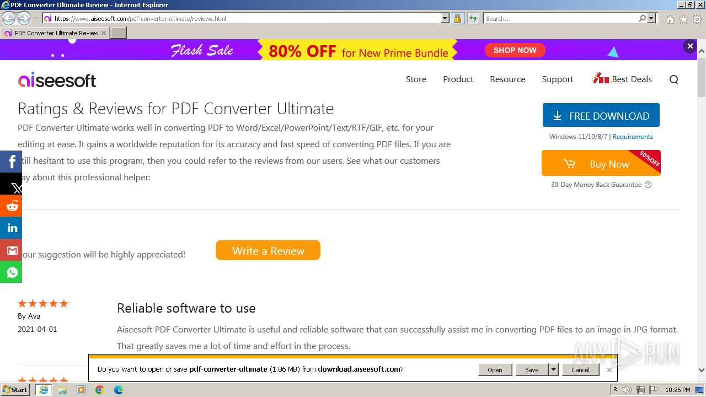Share page on Facebook
The height and width of the screenshot is (397, 706).
[x=11, y=162]
